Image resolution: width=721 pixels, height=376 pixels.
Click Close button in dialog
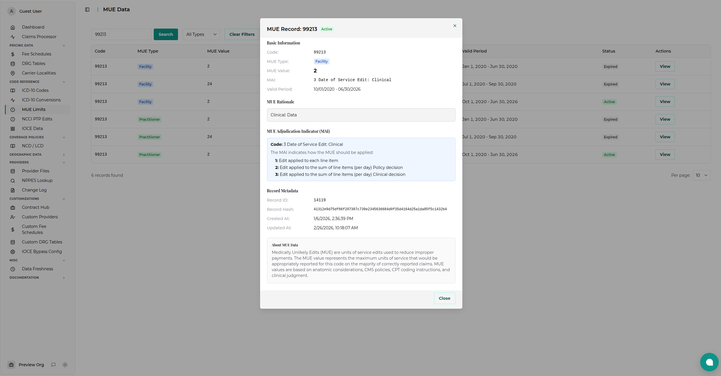coord(444,298)
